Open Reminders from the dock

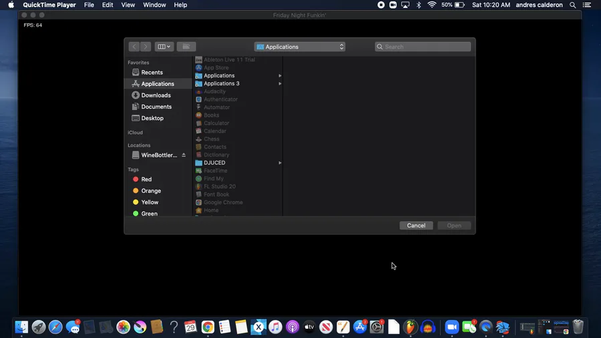click(x=224, y=327)
